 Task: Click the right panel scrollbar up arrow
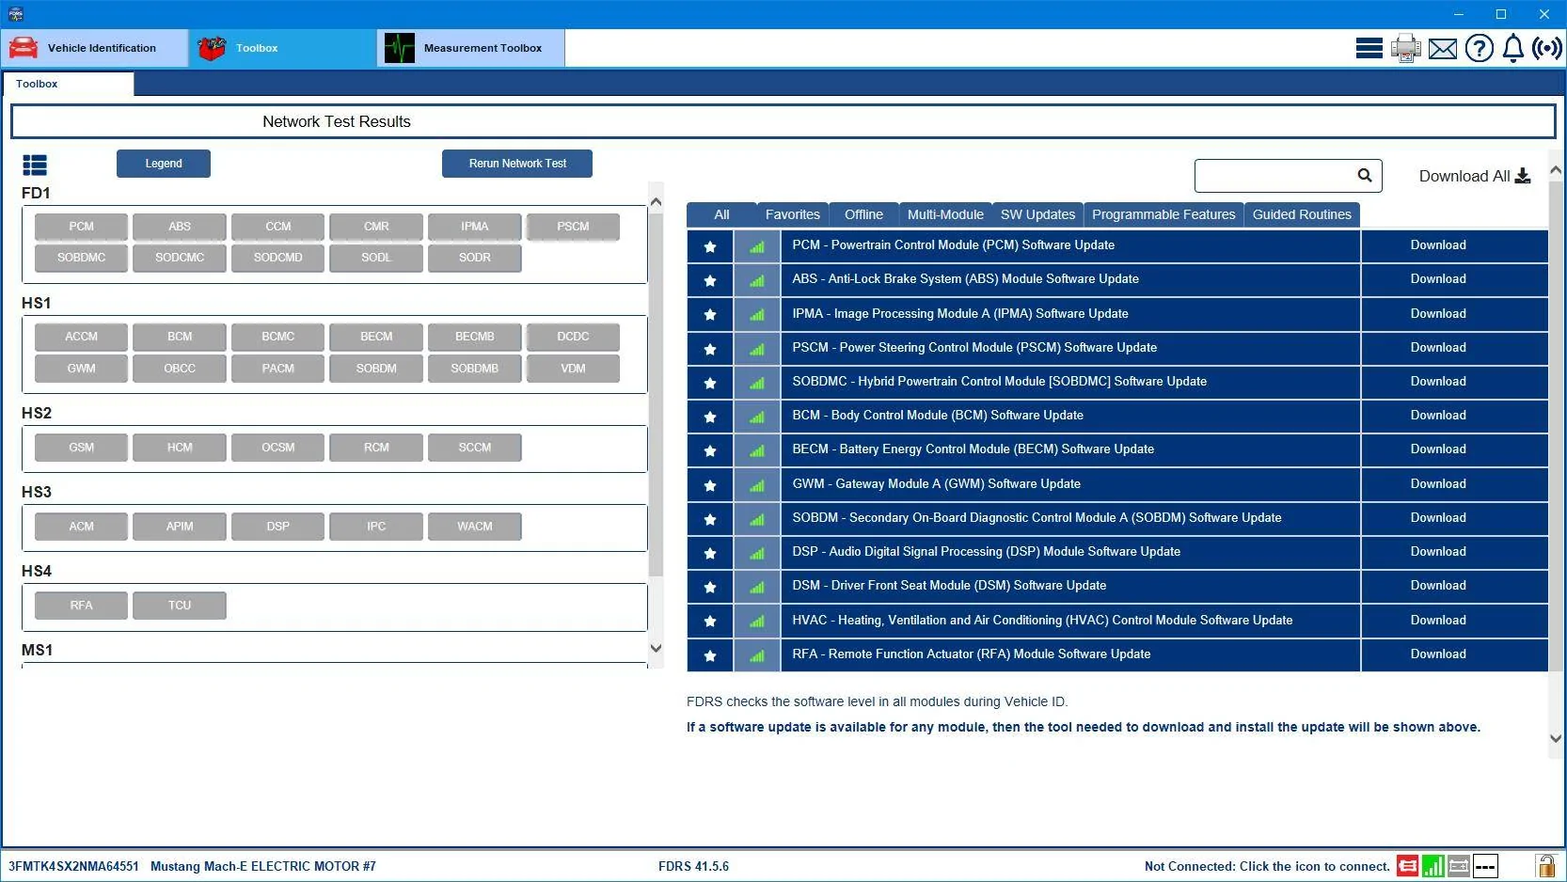click(x=1556, y=170)
